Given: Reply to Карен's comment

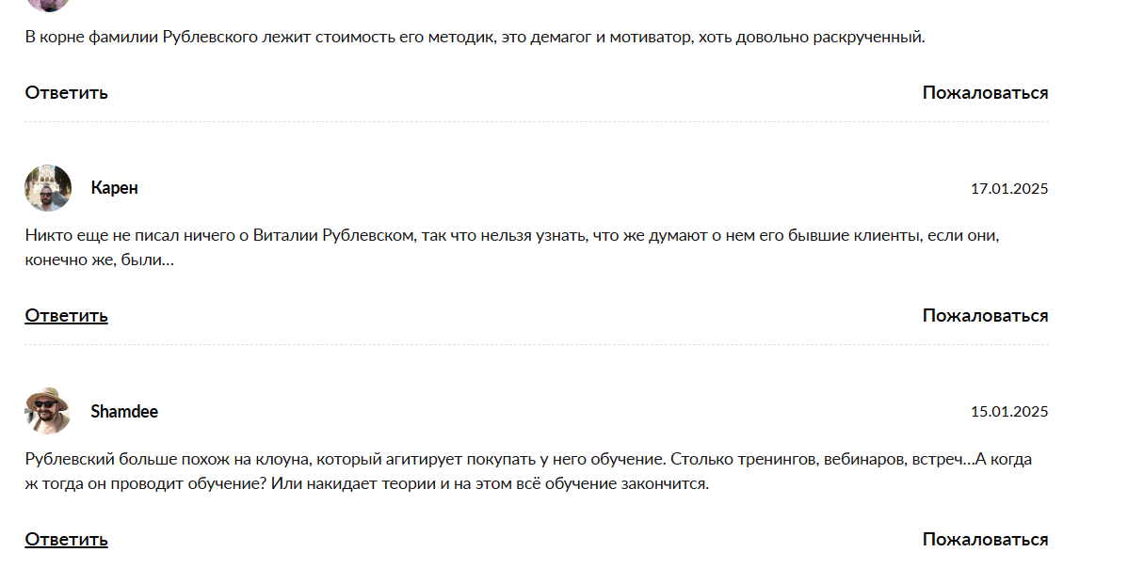Looking at the screenshot, I should (66, 315).
